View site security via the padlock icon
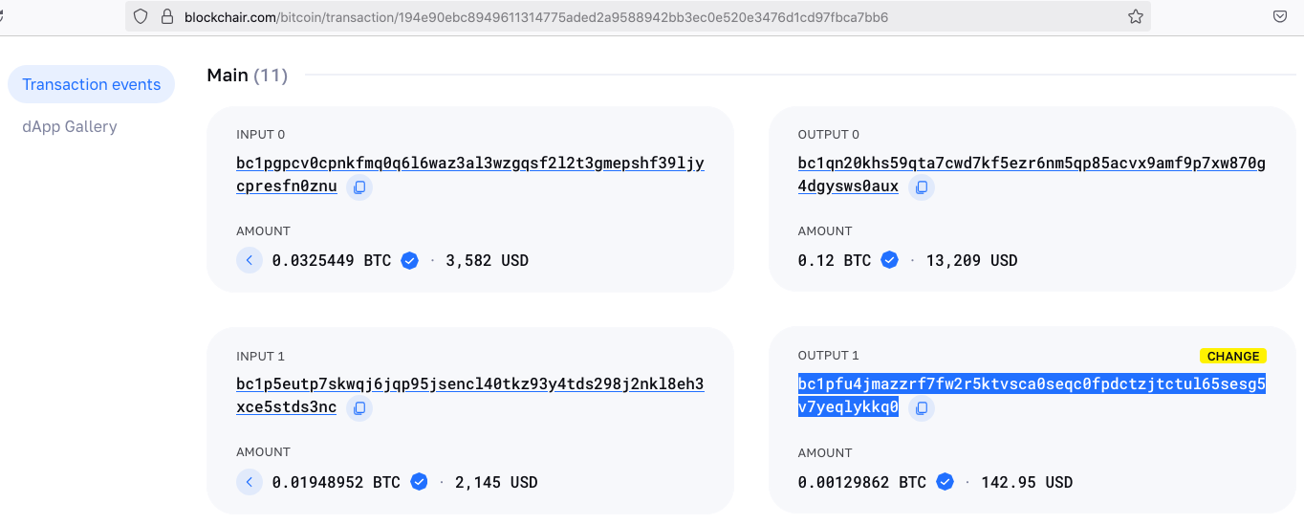The width and height of the screenshot is (1304, 525). [167, 16]
